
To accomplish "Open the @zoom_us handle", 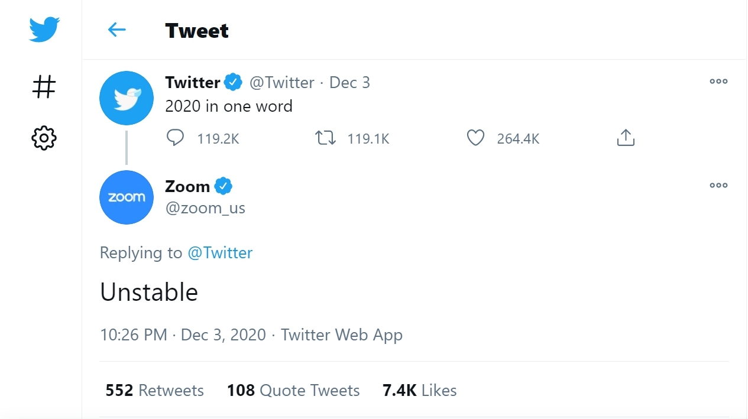I will [205, 208].
